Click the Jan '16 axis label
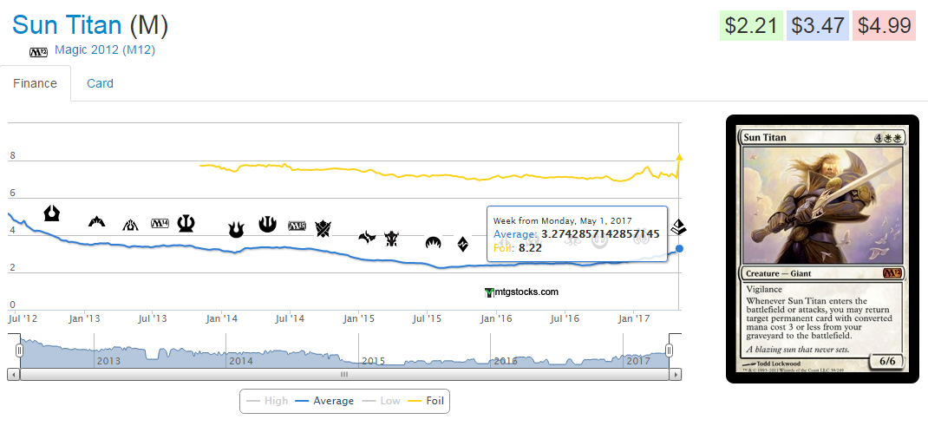Image resolution: width=928 pixels, height=426 pixels. click(x=497, y=319)
